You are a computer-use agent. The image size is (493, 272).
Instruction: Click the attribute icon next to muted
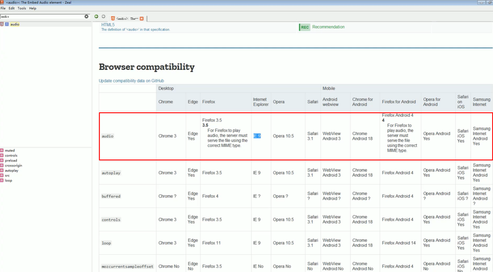(2, 151)
